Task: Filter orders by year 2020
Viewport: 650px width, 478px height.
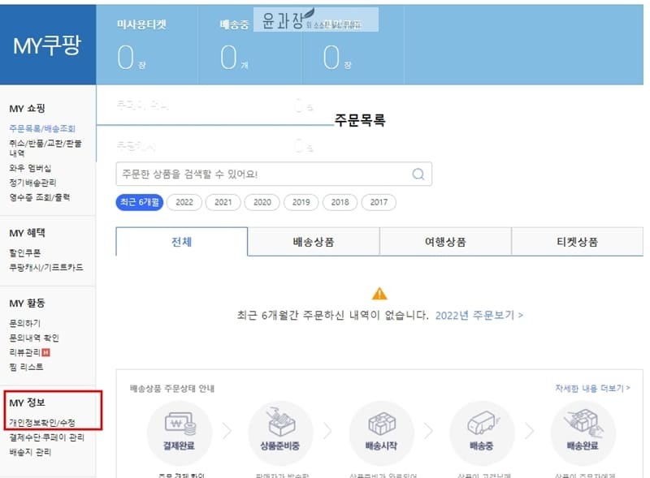Action: (x=262, y=202)
